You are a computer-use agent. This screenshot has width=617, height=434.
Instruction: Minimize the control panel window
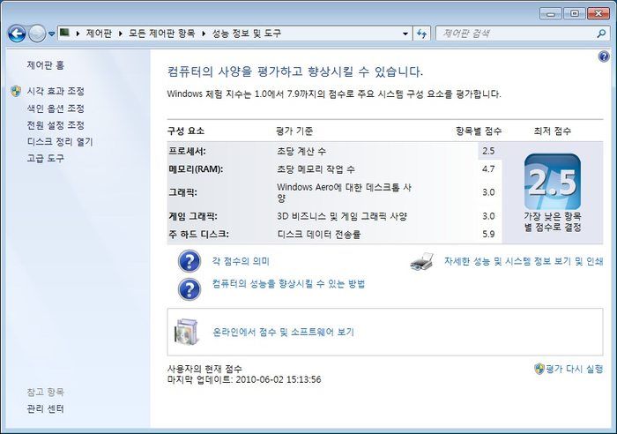click(x=550, y=14)
